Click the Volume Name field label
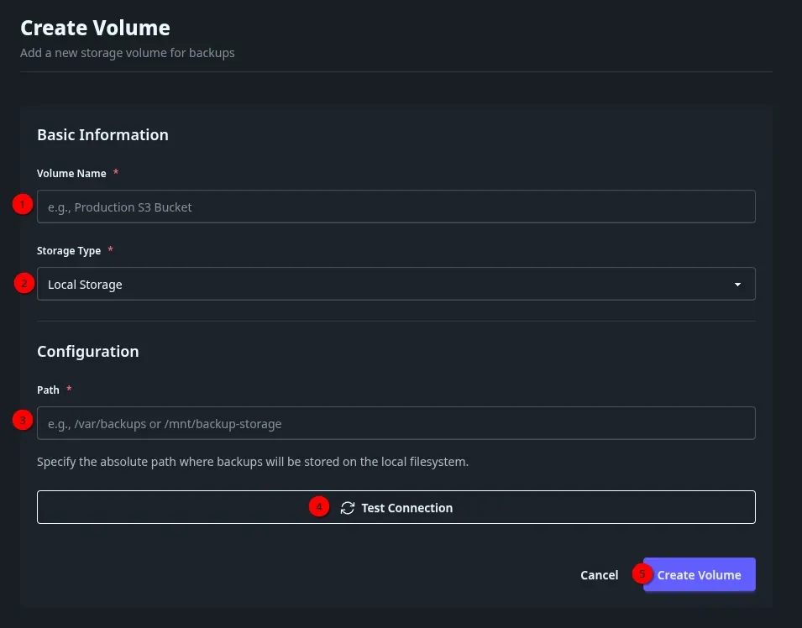Viewport: 802px width, 628px height. point(71,173)
